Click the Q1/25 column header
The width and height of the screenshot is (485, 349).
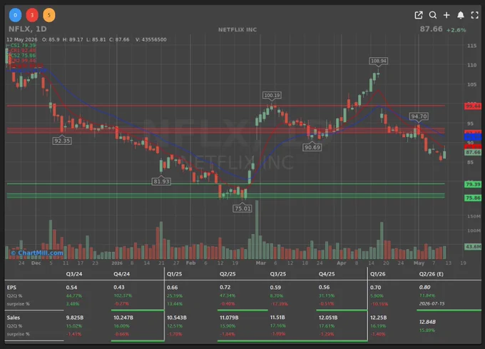pyautogui.click(x=175, y=274)
